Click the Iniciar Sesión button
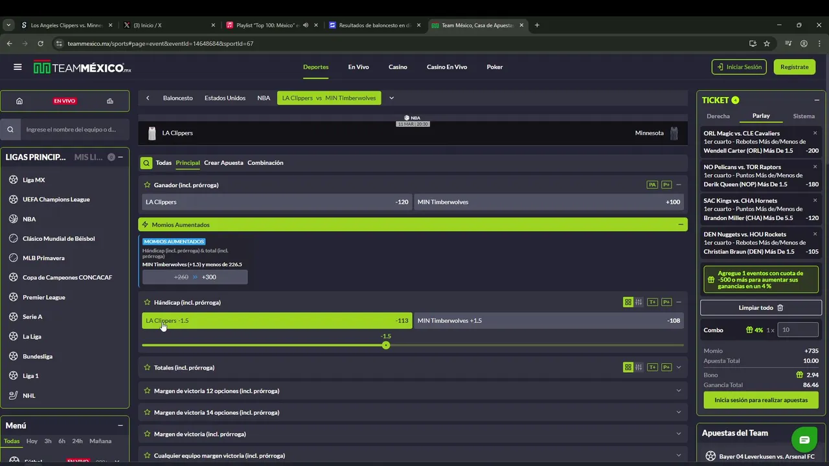 739,67
